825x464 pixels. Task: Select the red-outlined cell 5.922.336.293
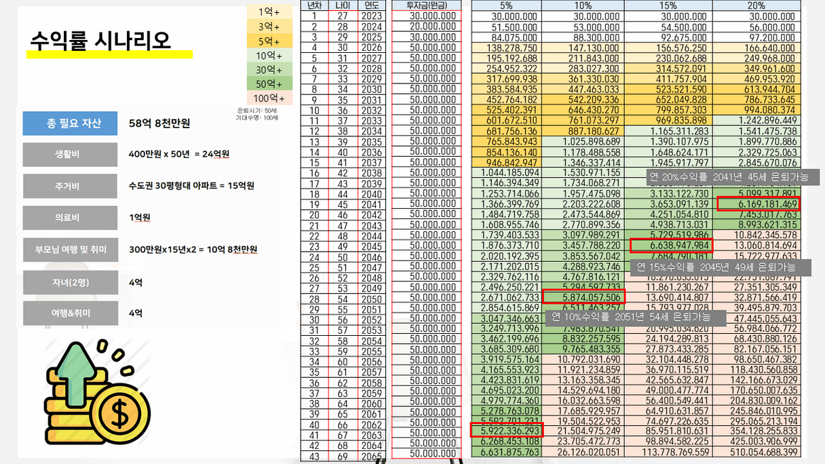click(x=505, y=430)
